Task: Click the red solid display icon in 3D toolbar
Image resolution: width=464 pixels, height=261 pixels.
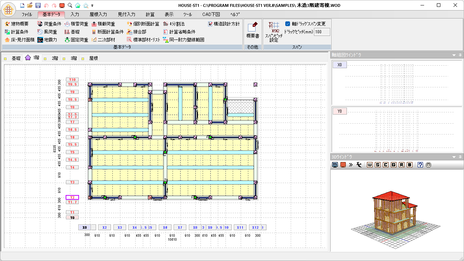Action: tap(343, 165)
